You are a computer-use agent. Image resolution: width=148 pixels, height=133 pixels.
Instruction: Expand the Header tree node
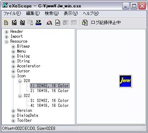pos(6,32)
